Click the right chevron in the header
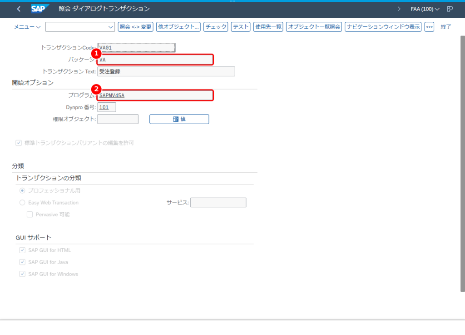The height and width of the screenshot is (335, 465). (x=399, y=9)
